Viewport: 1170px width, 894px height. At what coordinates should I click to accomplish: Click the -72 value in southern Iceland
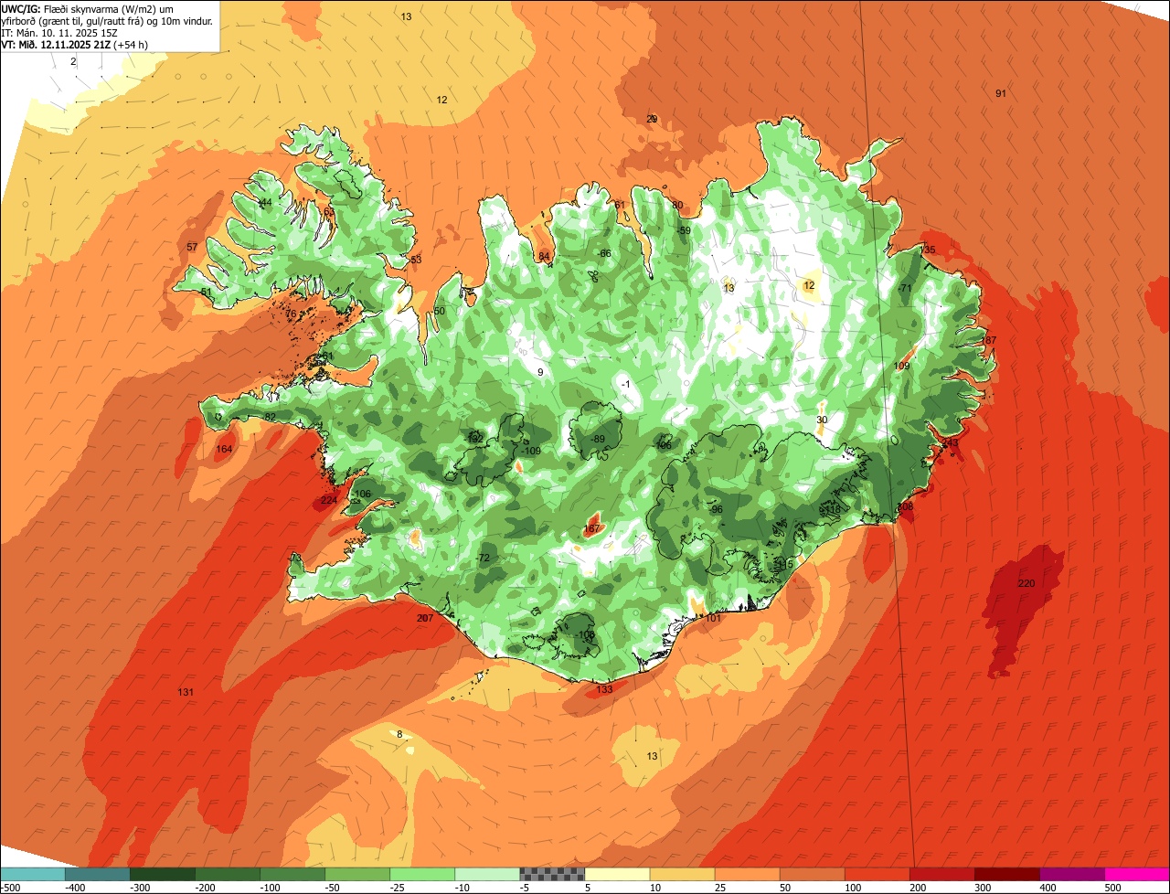click(x=484, y=558)
